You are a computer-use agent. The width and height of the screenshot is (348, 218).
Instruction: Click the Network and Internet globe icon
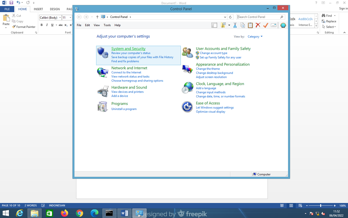click(x=103, y=72)
